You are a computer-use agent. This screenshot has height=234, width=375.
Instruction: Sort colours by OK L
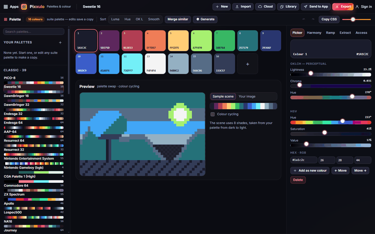pos(139,19)
